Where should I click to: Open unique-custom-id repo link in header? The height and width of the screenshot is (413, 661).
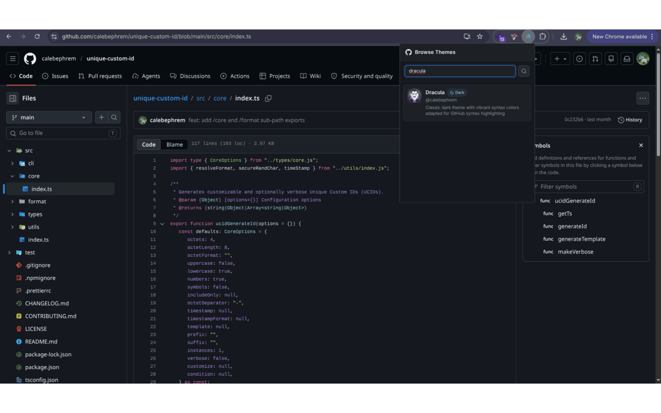click(x=111, y=59)
